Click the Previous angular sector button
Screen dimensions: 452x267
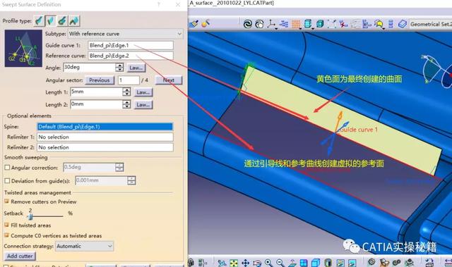point(100,80)
